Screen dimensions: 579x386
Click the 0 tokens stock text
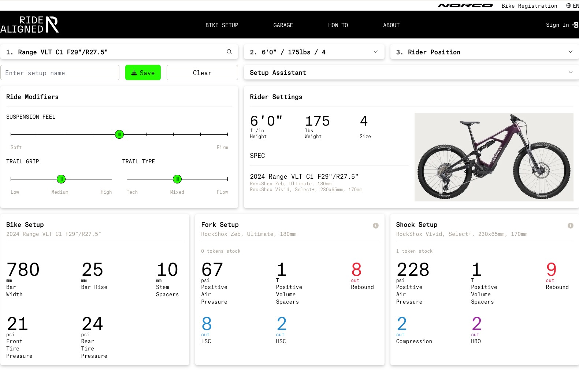coord(221,251)
